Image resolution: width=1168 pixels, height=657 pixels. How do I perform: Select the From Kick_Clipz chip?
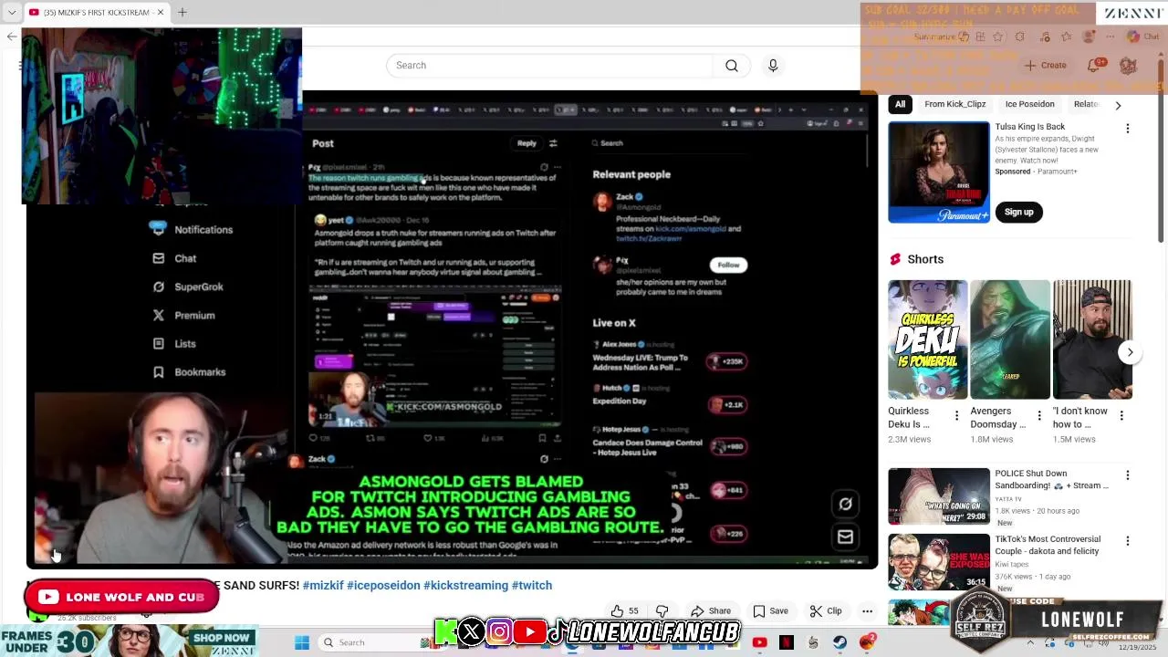coord(954,104)
